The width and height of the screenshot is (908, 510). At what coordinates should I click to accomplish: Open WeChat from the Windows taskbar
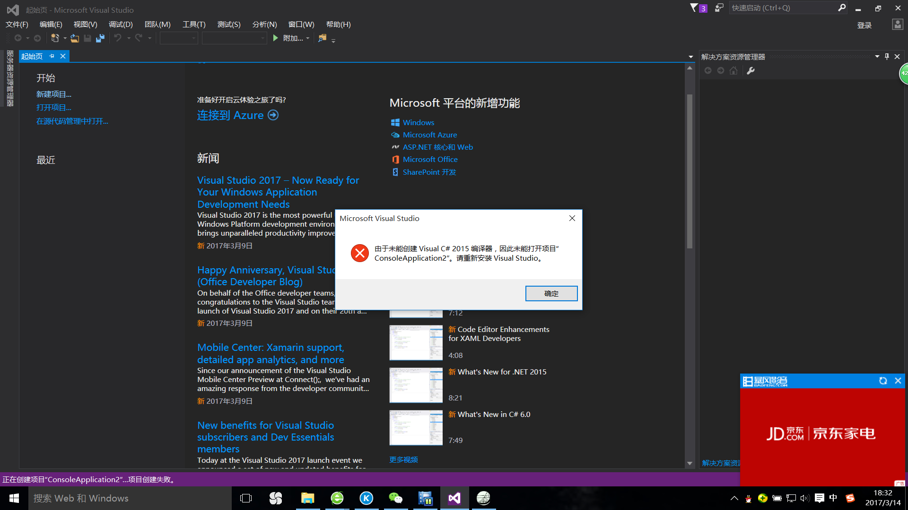tap(395, 498)
